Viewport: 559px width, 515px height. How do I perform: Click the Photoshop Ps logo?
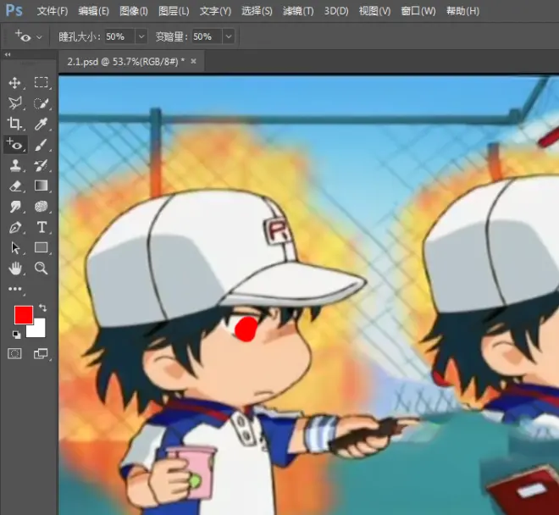14,11
